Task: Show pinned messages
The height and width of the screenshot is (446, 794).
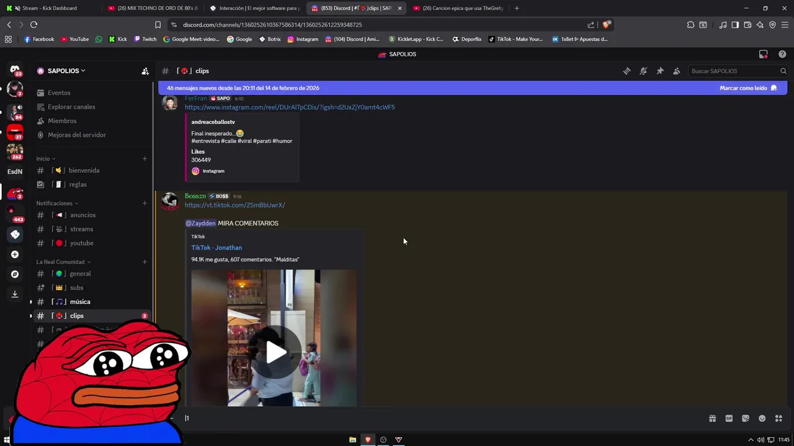Action: (660, 71)
